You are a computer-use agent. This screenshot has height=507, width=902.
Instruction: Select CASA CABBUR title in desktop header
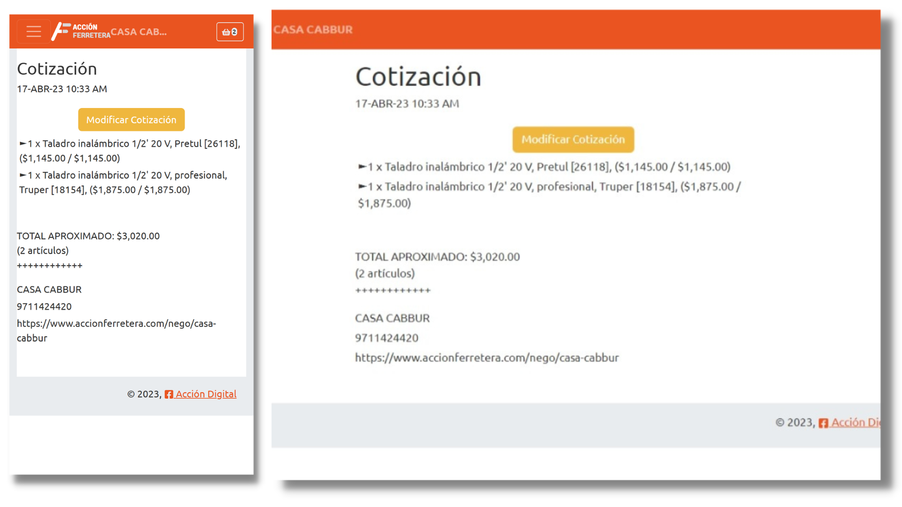pyautogui.click(x=313, y=30)
